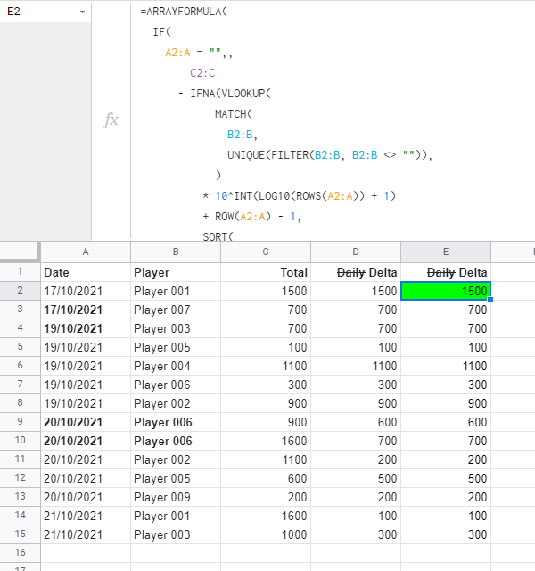Click Total 1100 in row 6

[266, 366]
